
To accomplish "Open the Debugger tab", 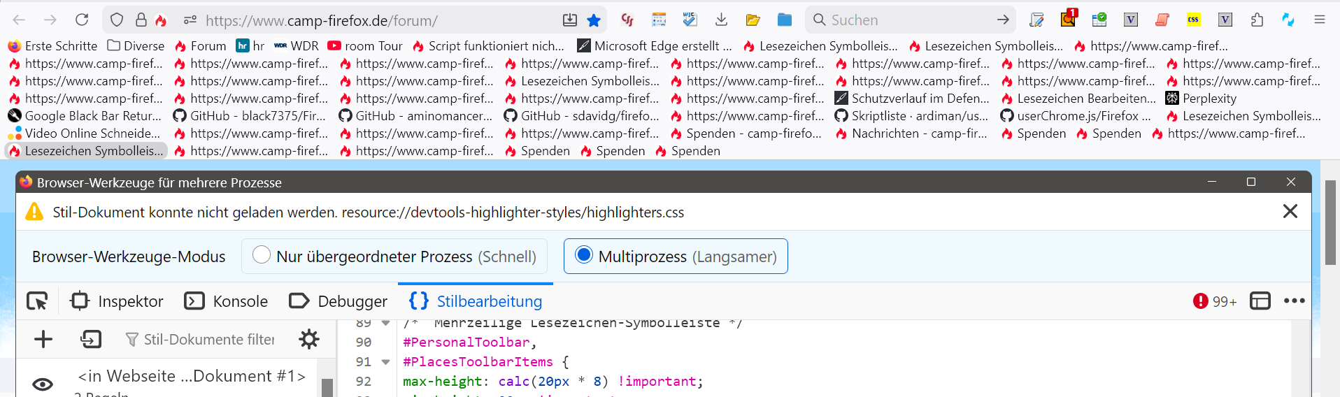I will coord(338,301).
